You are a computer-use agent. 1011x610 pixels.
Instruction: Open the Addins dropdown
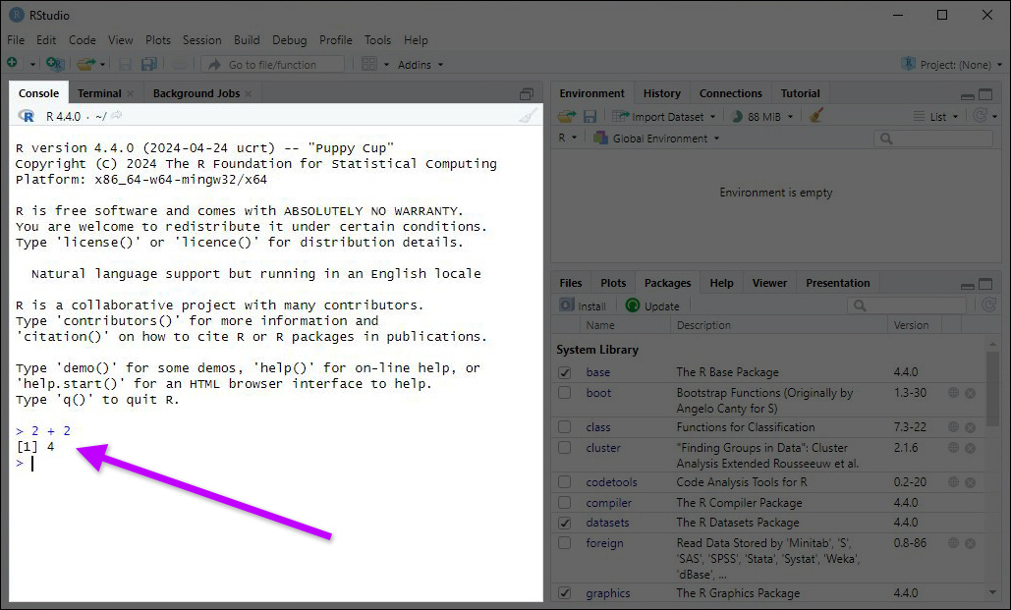421,65
